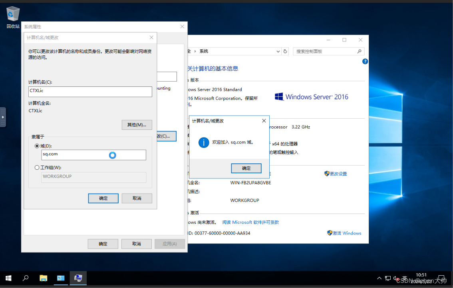
Task: Show hidden tray icons chevron
Action: (379, 278)
